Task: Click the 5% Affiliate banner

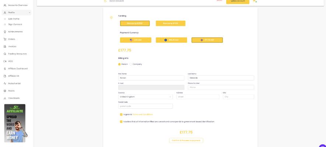Action: (x=15, y=123)
